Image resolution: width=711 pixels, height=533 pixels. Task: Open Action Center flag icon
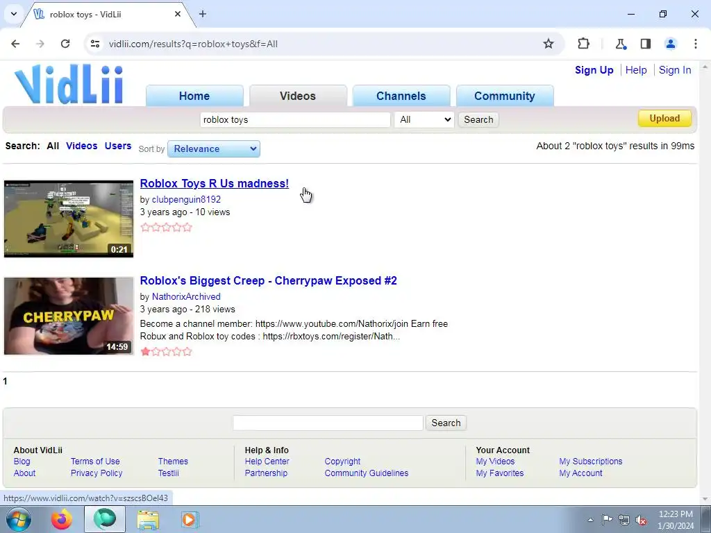[607, 519]
